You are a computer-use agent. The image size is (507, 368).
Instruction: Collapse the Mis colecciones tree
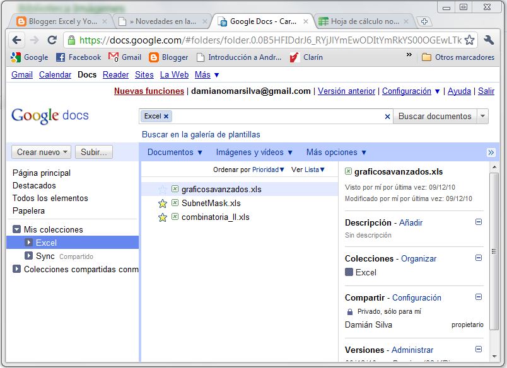pyautogui.click(x=16, y=229)
